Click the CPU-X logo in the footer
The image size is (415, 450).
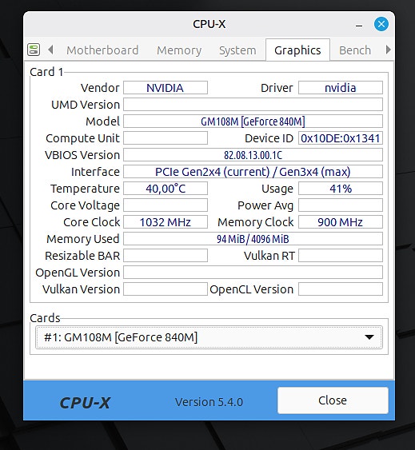coord(85,403)
